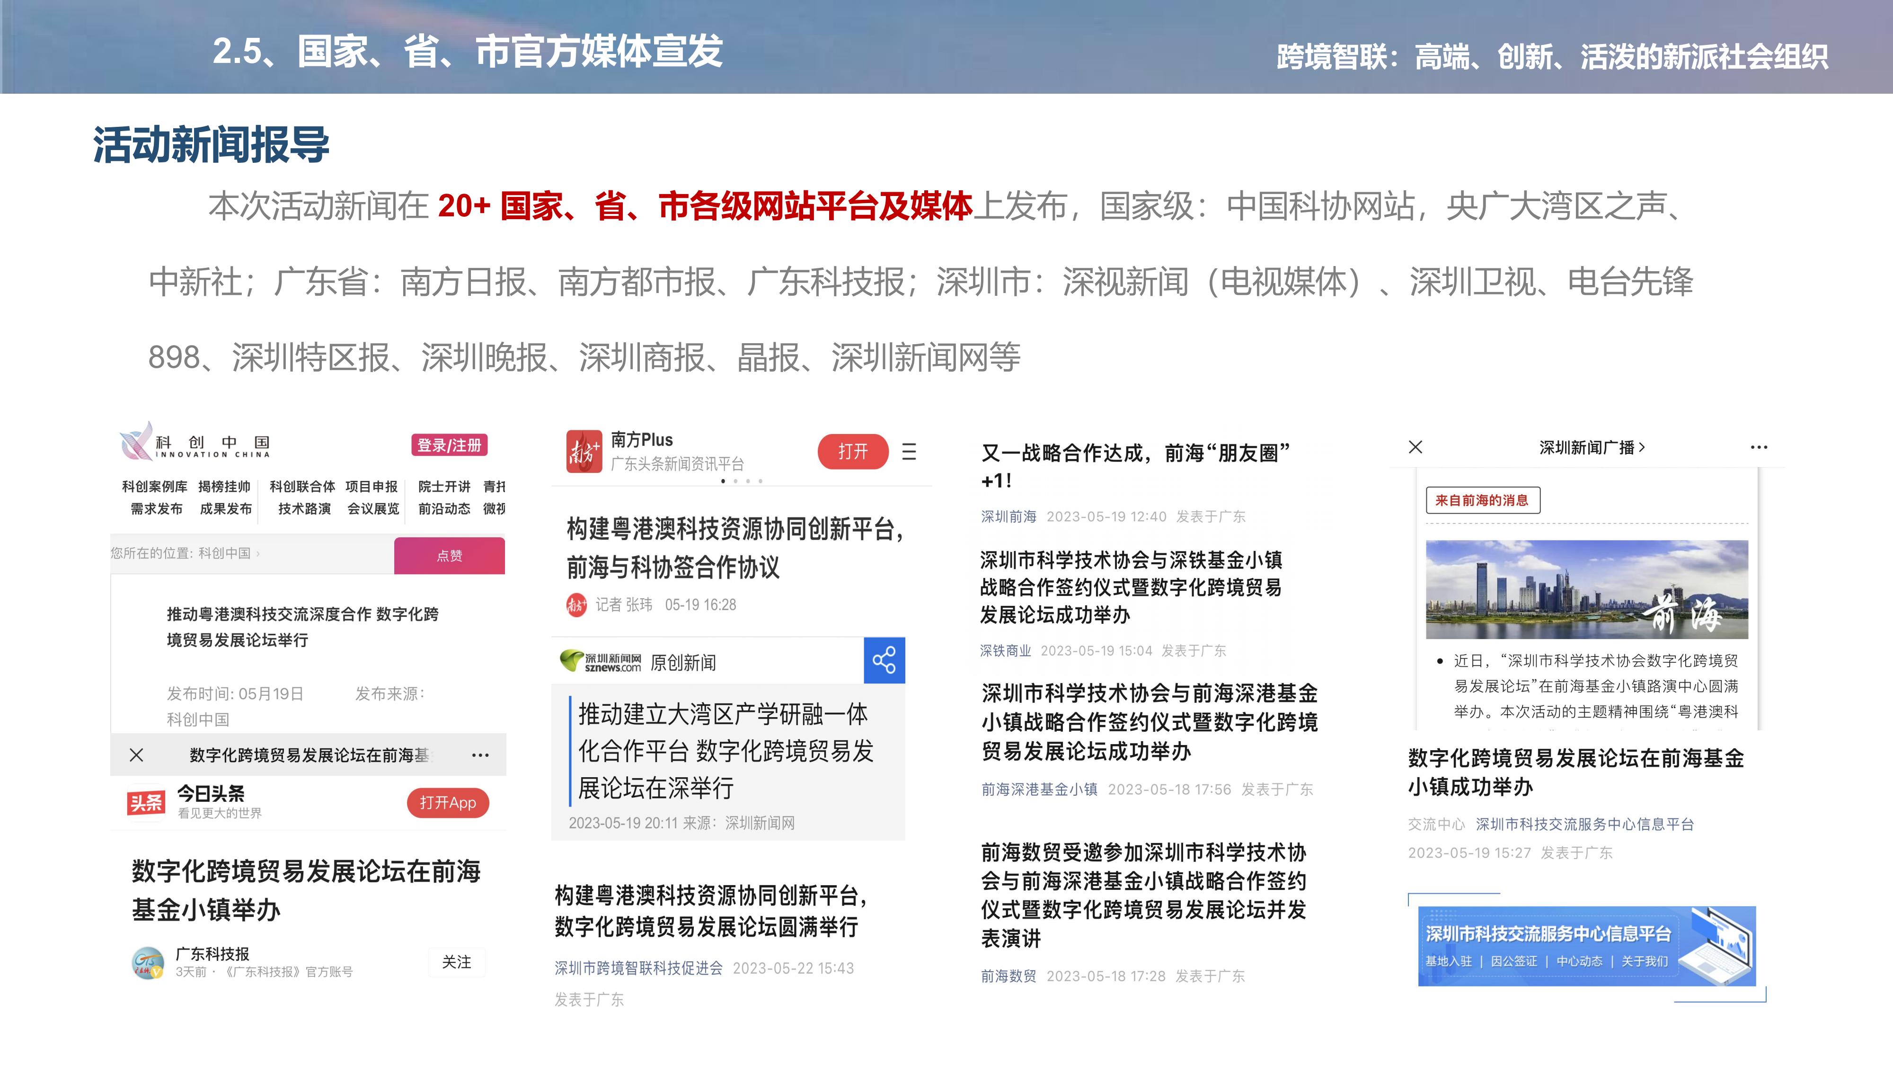This screenshot has height=1065, width=1893.
Task: Open the three-dot menu on 深圳新闻广播
Action: (1759, 447)
